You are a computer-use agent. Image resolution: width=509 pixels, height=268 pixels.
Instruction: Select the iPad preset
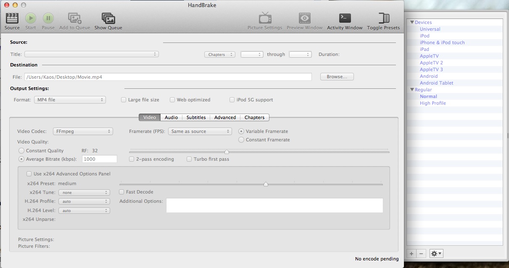425,49
